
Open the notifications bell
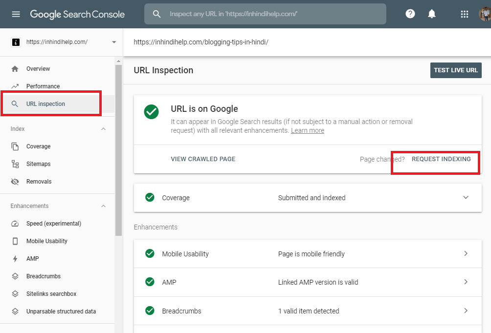(x=432, y=14)
